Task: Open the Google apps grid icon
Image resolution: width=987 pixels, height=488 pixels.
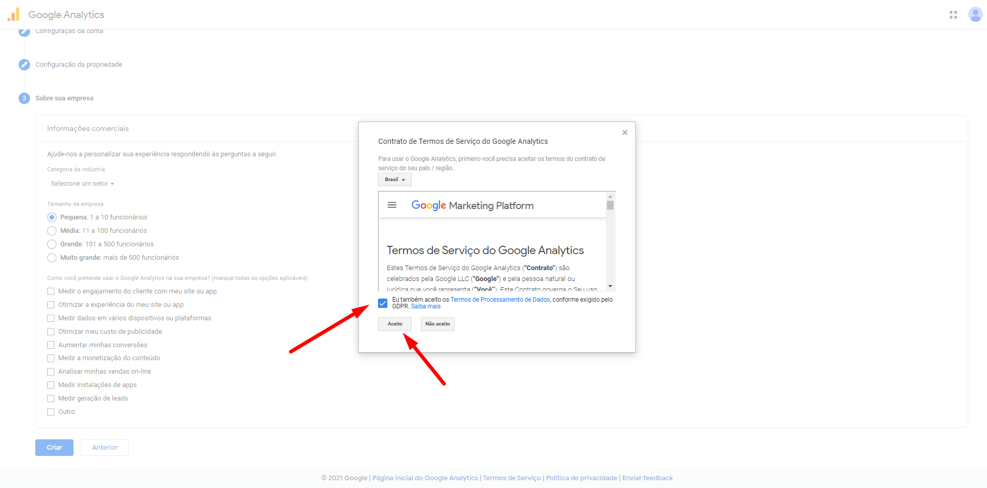Action: click(x=953, y=15)
